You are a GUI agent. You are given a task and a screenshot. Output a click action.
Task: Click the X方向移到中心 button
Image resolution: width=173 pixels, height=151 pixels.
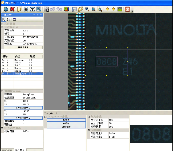tap(23, 108)
